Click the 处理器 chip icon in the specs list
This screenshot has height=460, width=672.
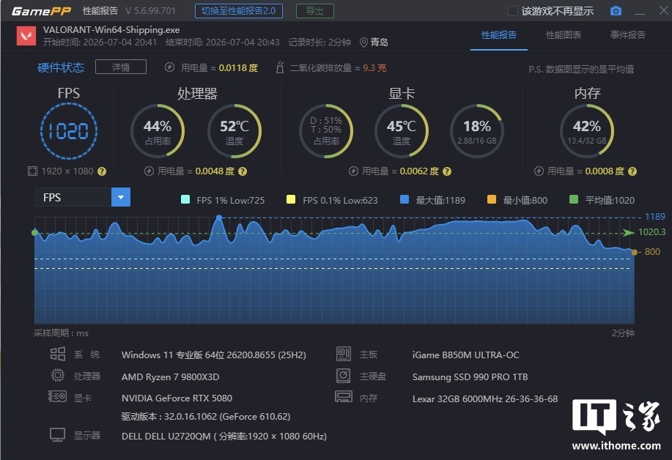[58, 376]
